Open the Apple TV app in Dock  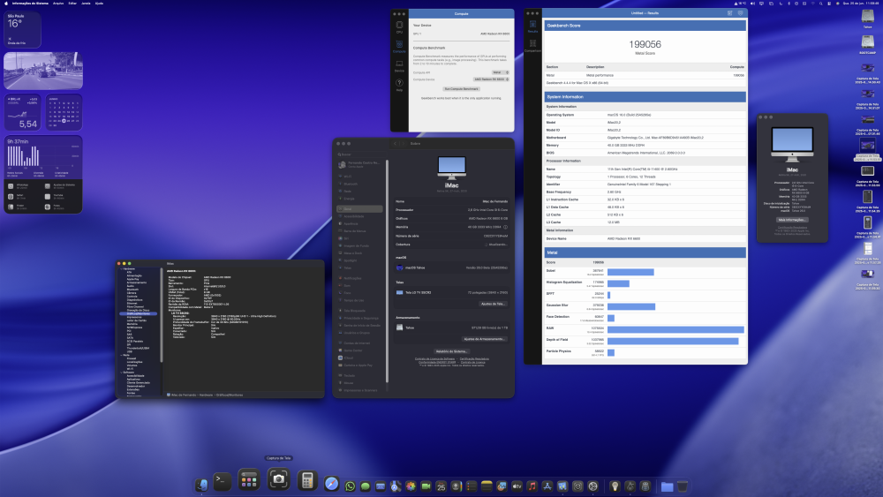click(517, 486)
